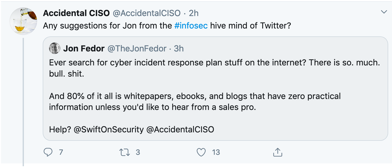Click the reply count number 7
The image size is (392, 168).
(61, 152)
